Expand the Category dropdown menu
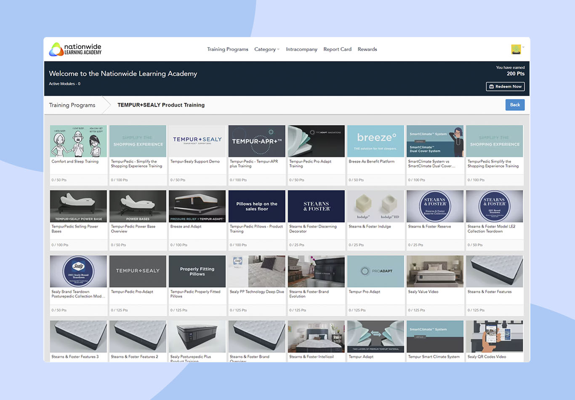This screenshot has width=575, height=400. pos(267,49)
